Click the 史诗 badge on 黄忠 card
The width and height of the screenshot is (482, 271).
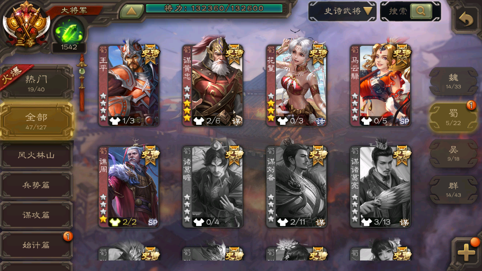click(x=234, y=55)
